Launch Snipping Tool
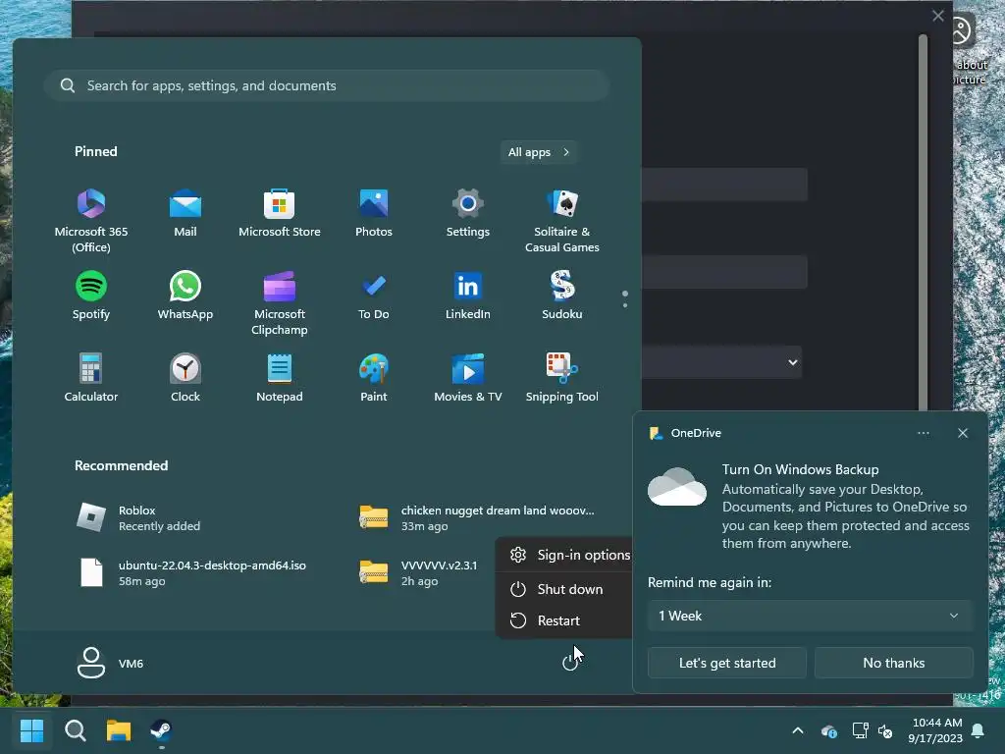This screenshot has width=1005, height=754. click(562, 378)
